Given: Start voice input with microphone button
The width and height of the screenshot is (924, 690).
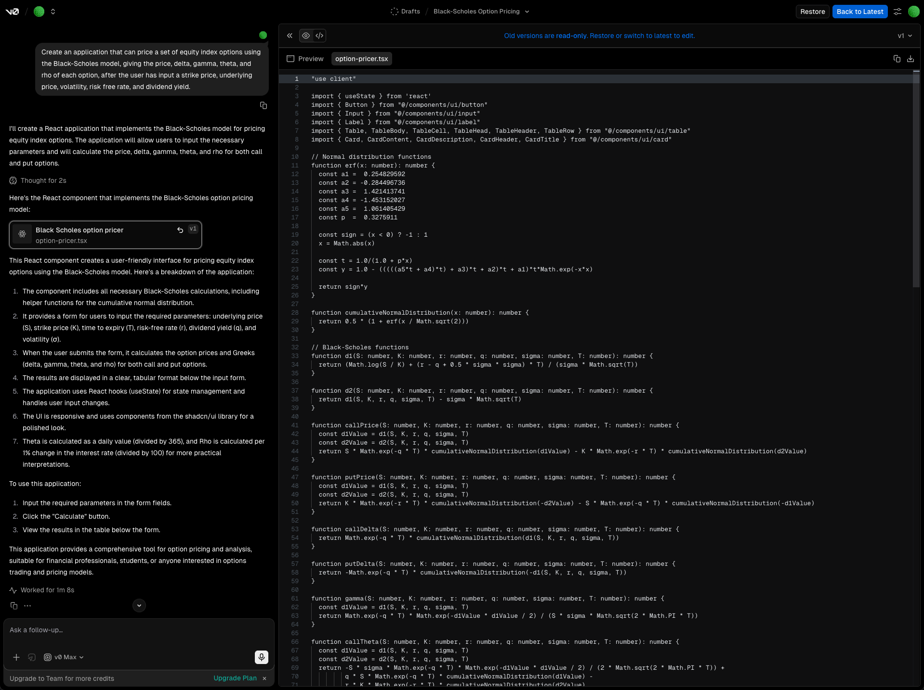Looking at the screenshot, I should coord(261,657).
